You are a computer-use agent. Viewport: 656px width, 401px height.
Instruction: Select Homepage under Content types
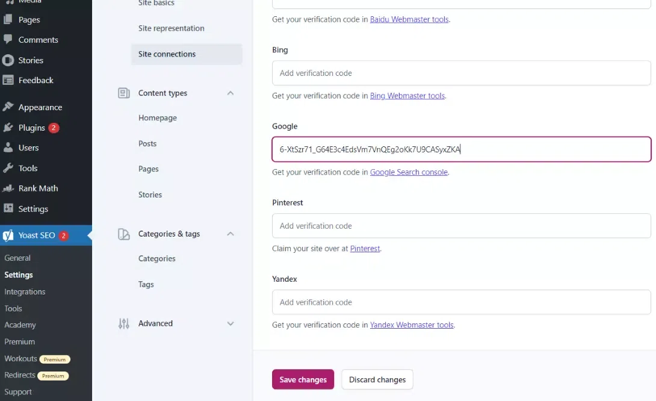158,118
